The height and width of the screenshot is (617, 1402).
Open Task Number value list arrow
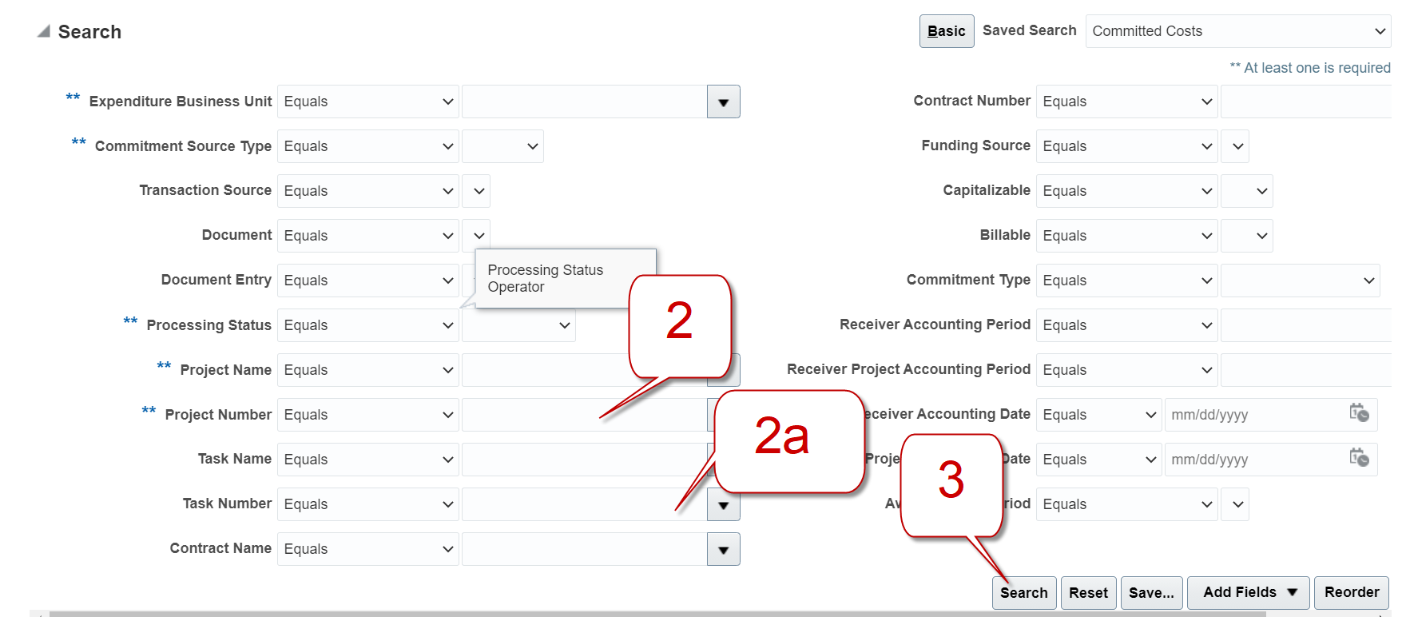tap(723, 505)
